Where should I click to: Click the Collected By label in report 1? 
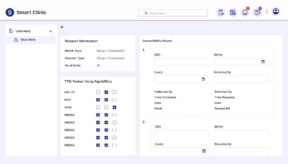click(x=163, y=92)
